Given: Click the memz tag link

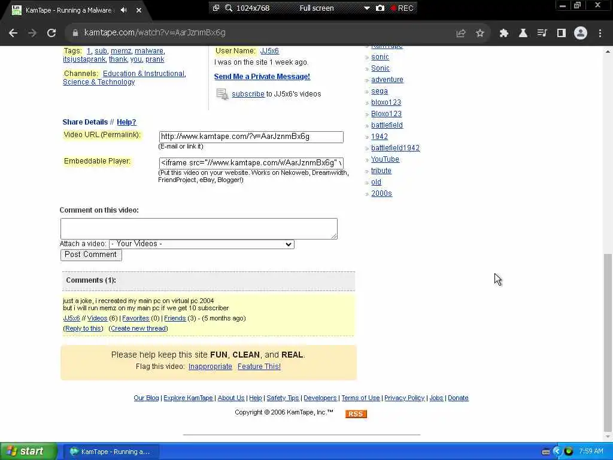Looking at the screenshot, I should pos(121,51).
